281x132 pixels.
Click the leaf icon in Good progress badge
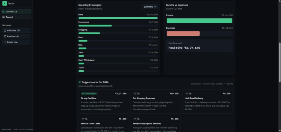(83, 94)
